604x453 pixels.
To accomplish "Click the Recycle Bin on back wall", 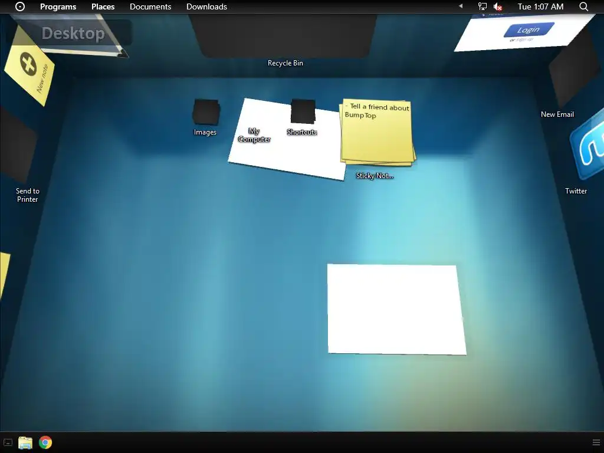I will point(283,37).
